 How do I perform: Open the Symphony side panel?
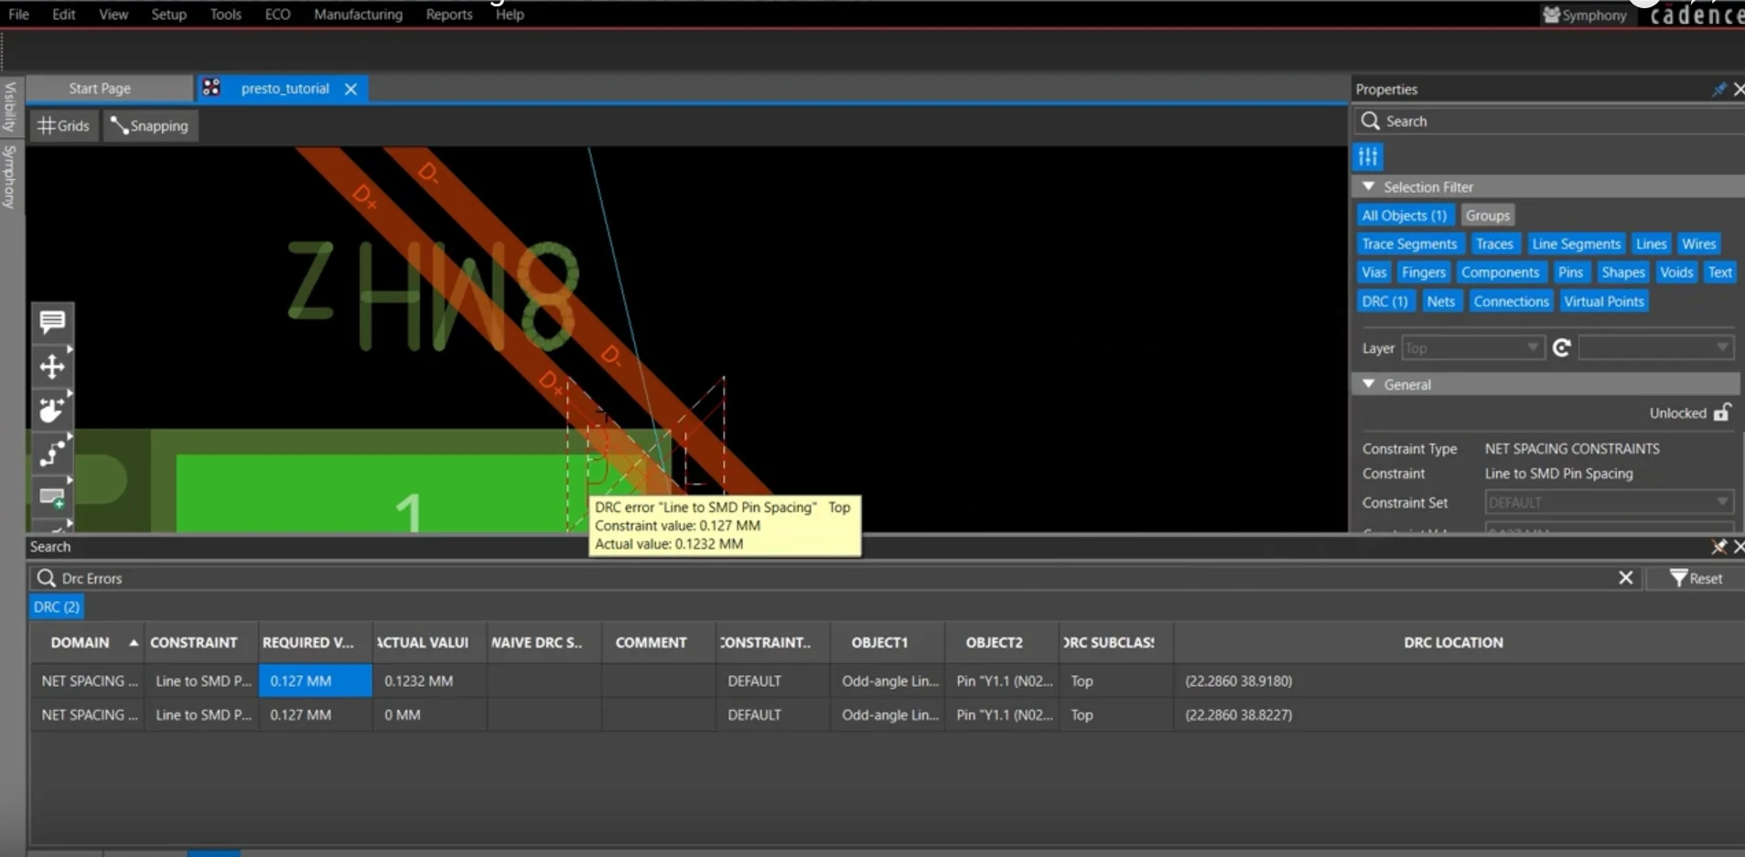click(x=10, y=177)
